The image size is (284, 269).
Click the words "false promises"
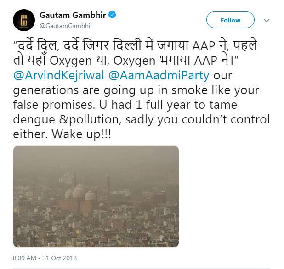tap(53, 105)
